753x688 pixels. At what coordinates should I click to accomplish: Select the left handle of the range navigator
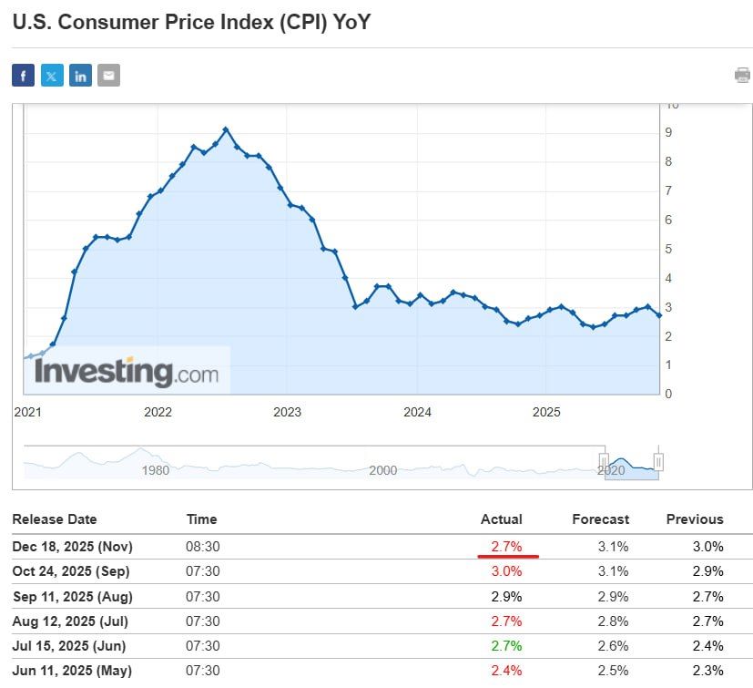(x=603, y=460)
